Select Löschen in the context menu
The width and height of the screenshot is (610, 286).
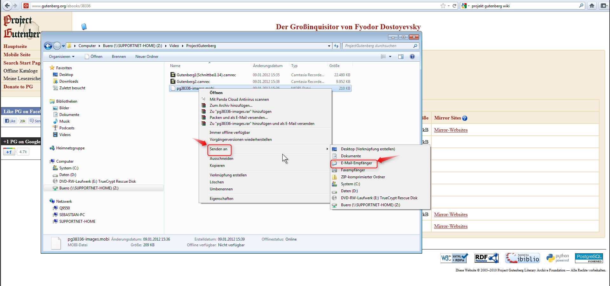click(x=216, y=182)
